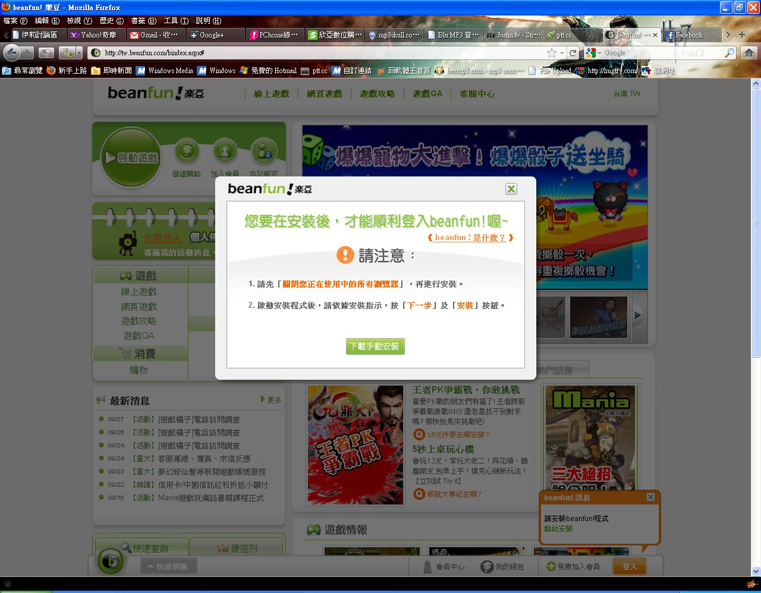Image resolution: width=761 pixels, height=593 pixels.
Task: Open 我的錢包 wallet in bottom bar
Action: point(503,567)
